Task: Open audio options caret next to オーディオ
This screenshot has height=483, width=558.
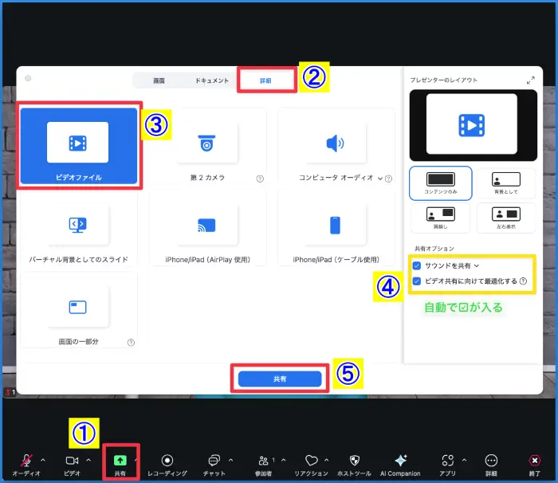Action: coord(42,460)
